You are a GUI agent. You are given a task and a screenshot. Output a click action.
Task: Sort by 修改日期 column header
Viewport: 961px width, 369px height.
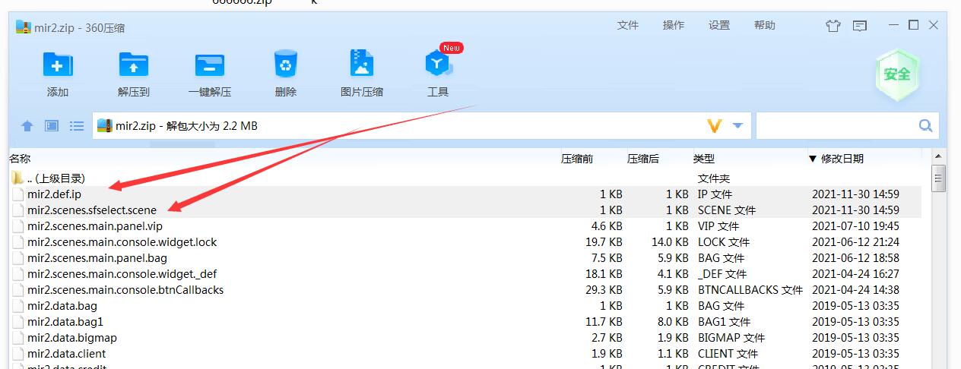[x=842, y=159]
